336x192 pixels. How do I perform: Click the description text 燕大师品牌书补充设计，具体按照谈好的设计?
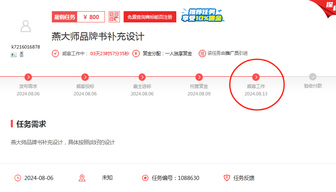pyautogui.click(x=63, y=142)
